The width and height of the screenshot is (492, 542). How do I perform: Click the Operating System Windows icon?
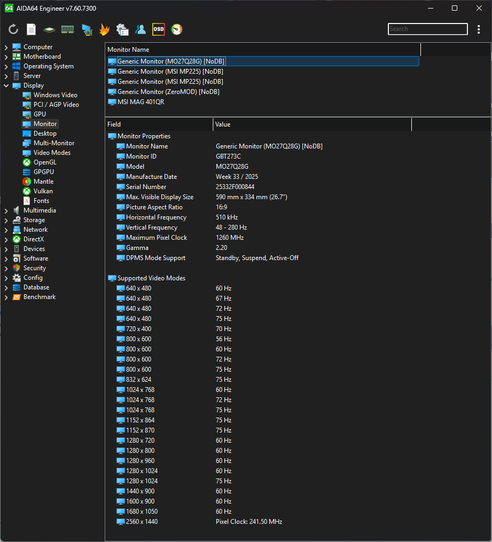17,66
